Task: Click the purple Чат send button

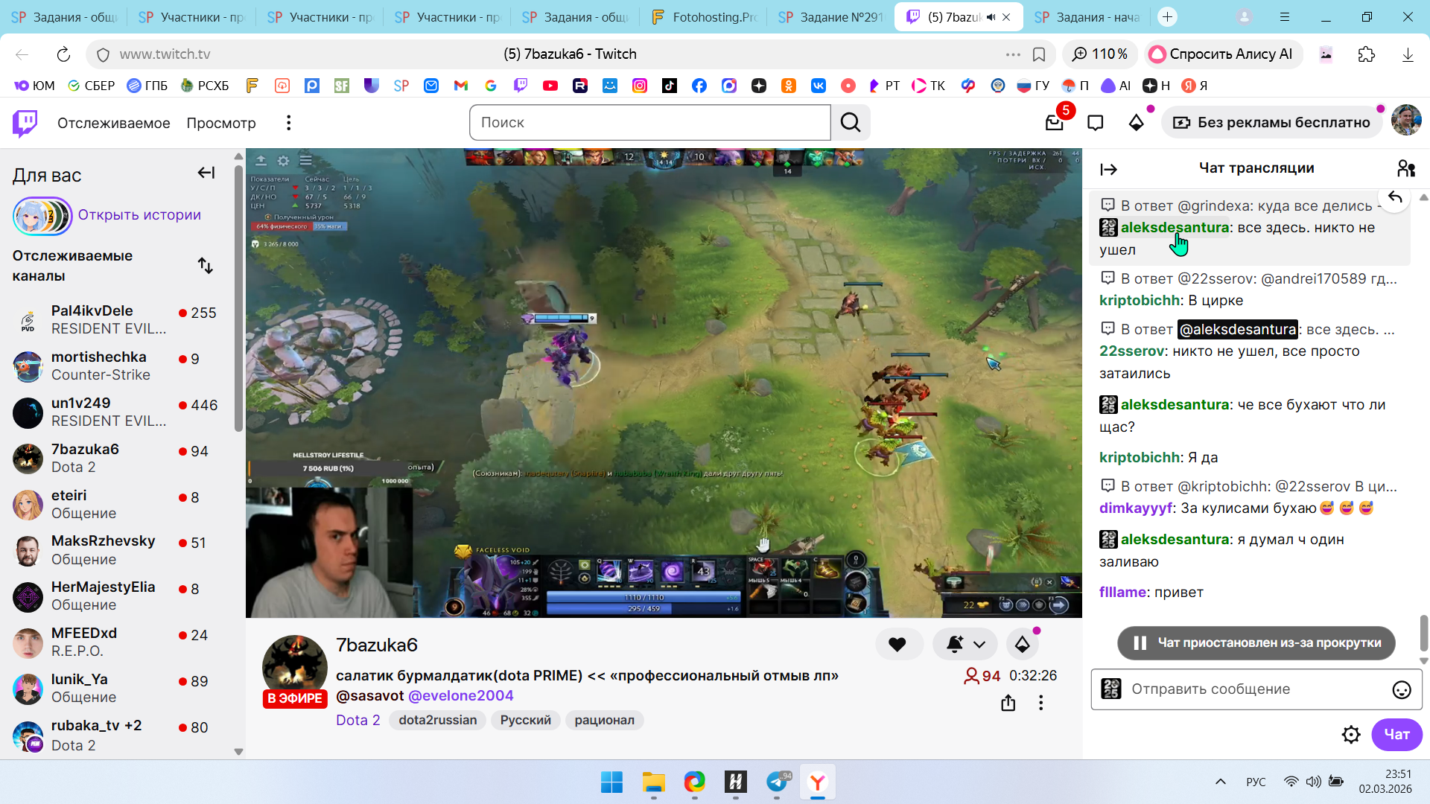Action: point(1396,735)
